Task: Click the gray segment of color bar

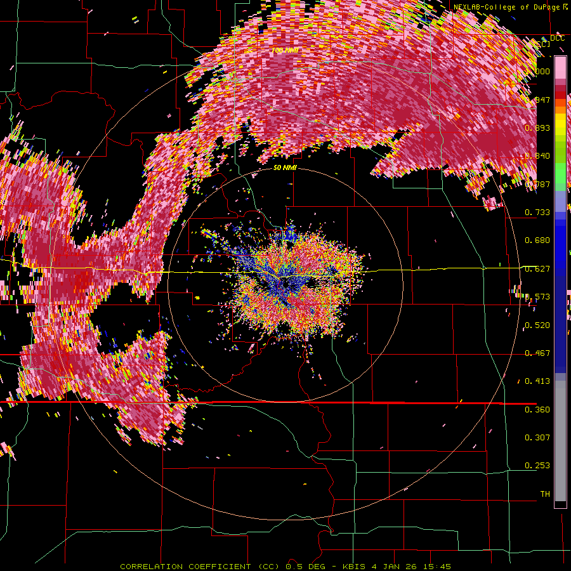Action: [560, 441]
